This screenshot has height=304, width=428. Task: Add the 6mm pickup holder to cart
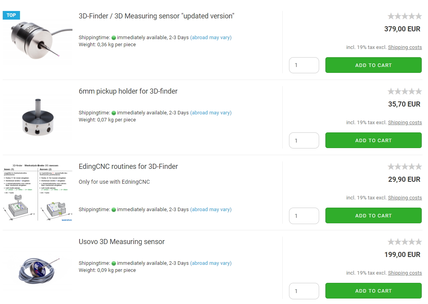coord(373,141)
